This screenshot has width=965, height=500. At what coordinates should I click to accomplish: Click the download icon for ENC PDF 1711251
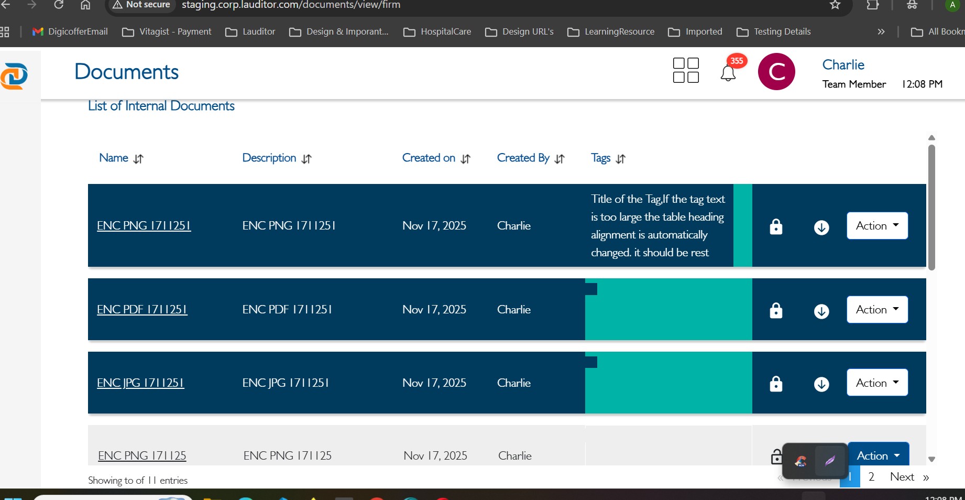click(821, 310)
